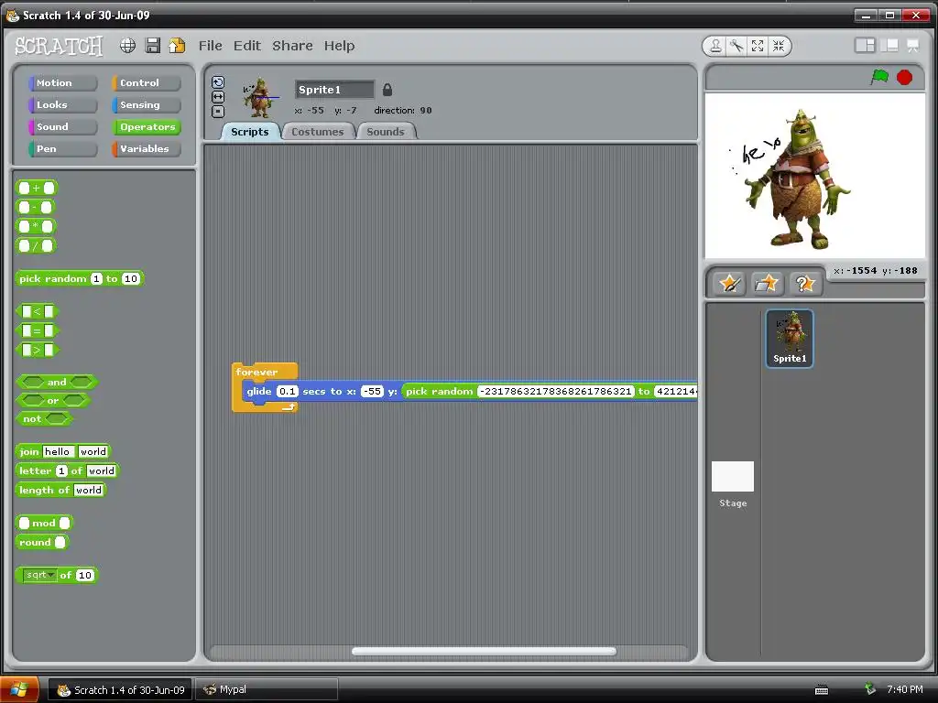The height and width of the screenshot is (703, 938).
Task: Switch to Mypal in the taskbar
Action: click(x=267, y=690)
